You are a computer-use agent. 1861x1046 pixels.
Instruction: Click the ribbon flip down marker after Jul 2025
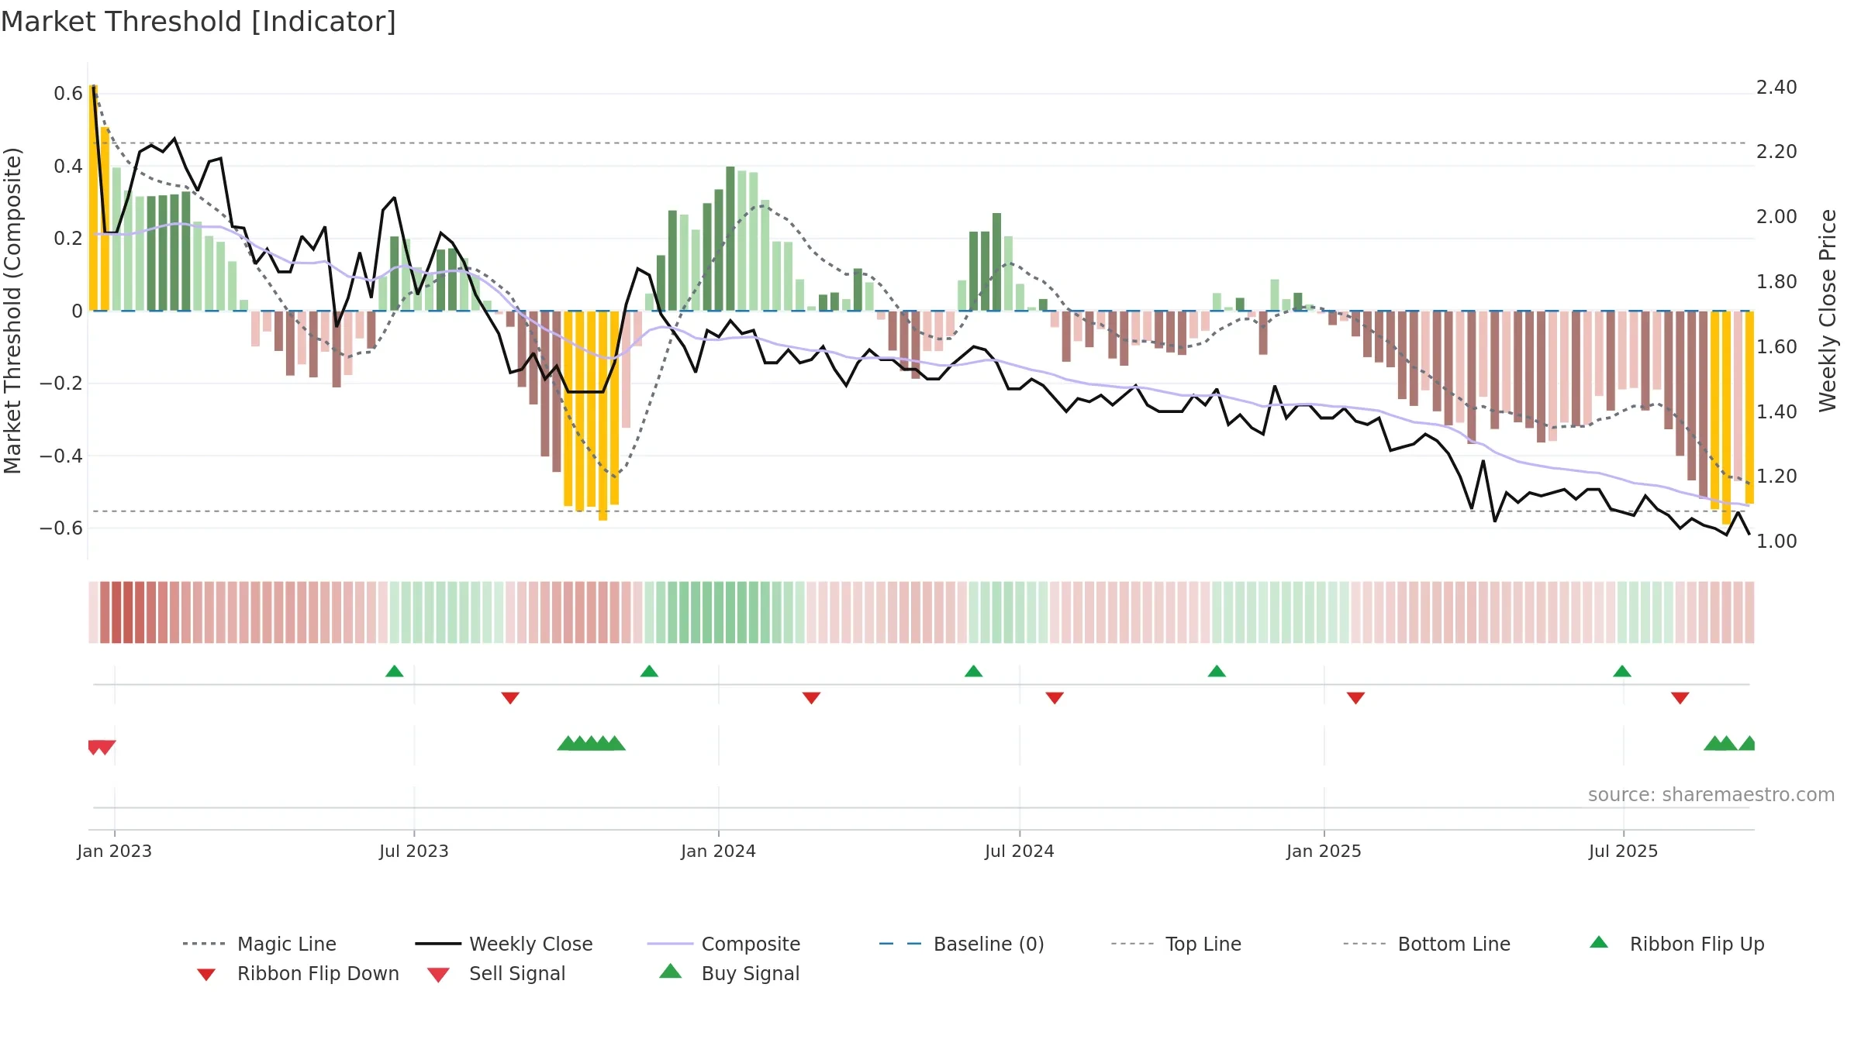coord(1680,698)
